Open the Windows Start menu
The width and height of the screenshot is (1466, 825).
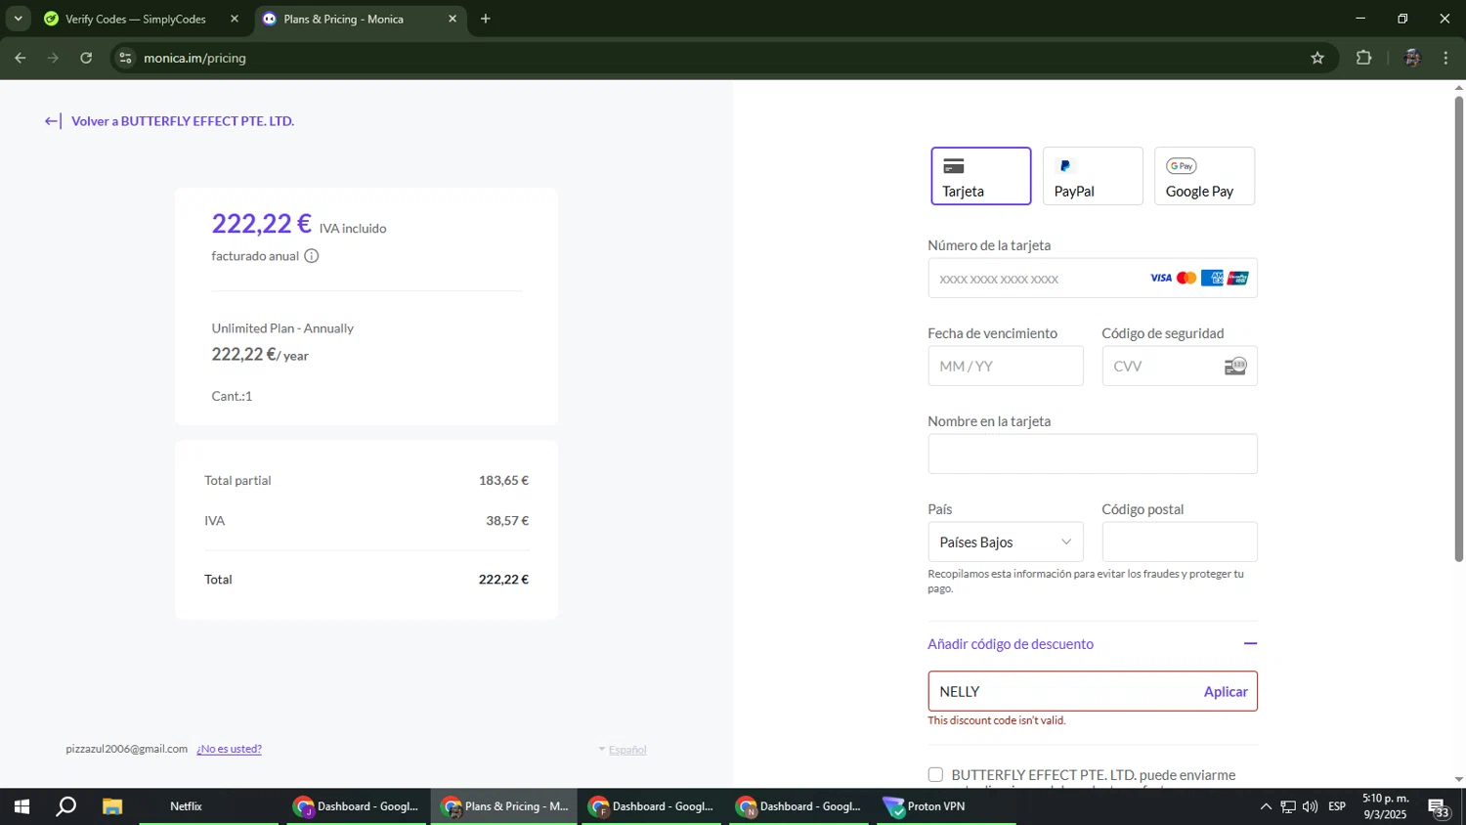22,806
